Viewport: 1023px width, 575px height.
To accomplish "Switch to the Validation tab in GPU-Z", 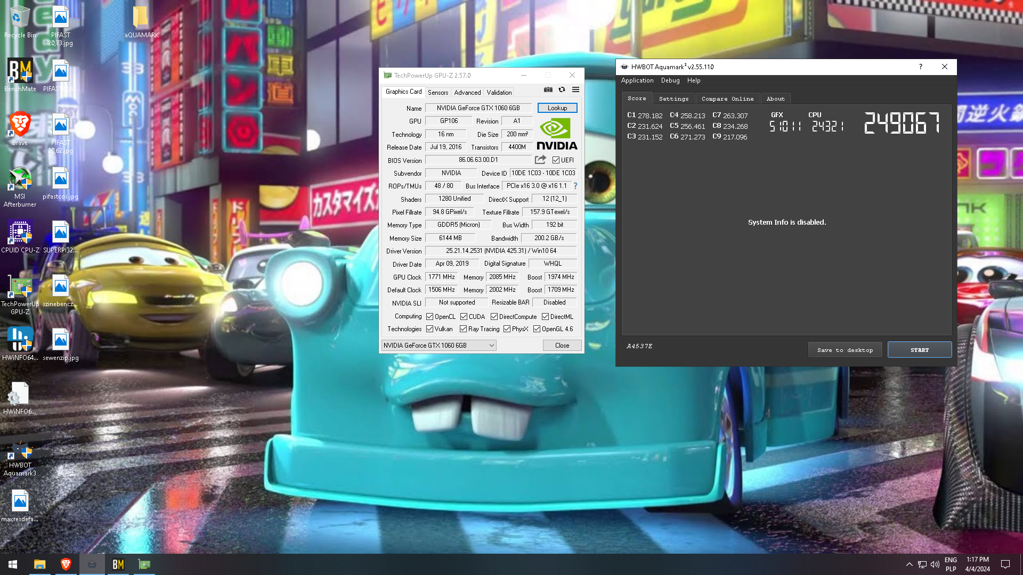I will coord(499,92).
